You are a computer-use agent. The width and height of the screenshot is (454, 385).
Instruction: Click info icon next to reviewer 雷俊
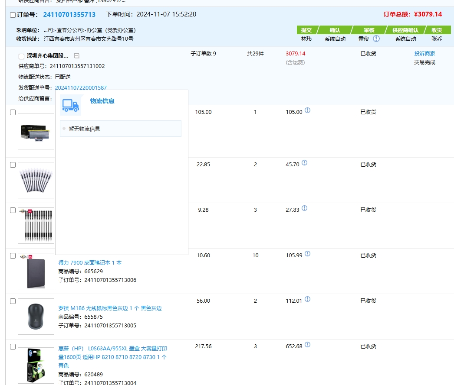[376, 39]
